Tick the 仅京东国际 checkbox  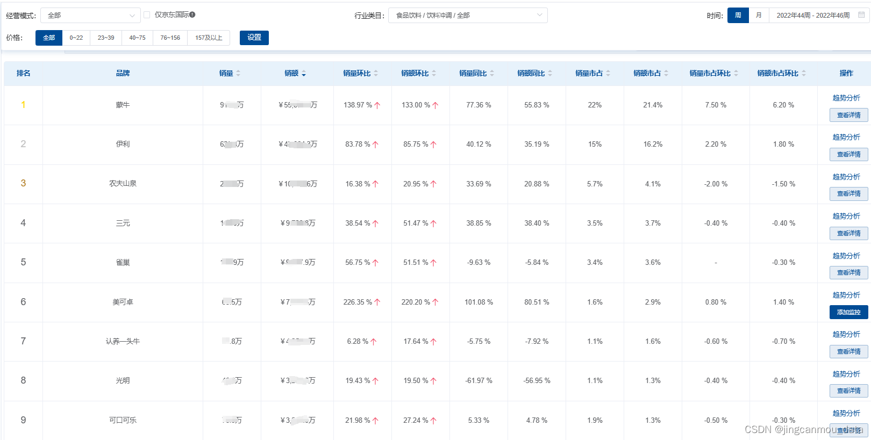[147, 15]
